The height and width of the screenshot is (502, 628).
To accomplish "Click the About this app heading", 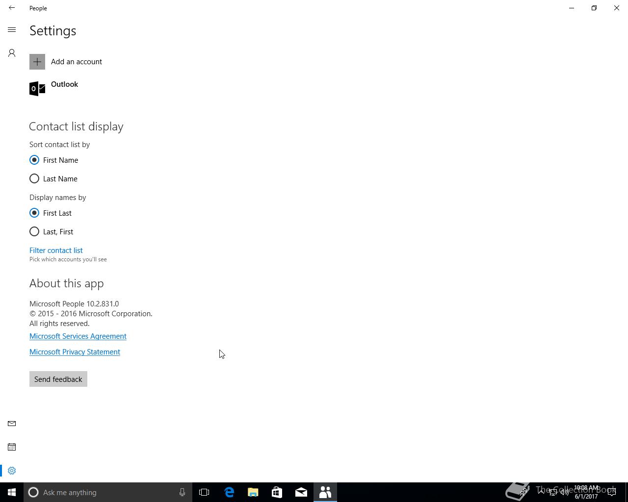I will coord(67,283).
